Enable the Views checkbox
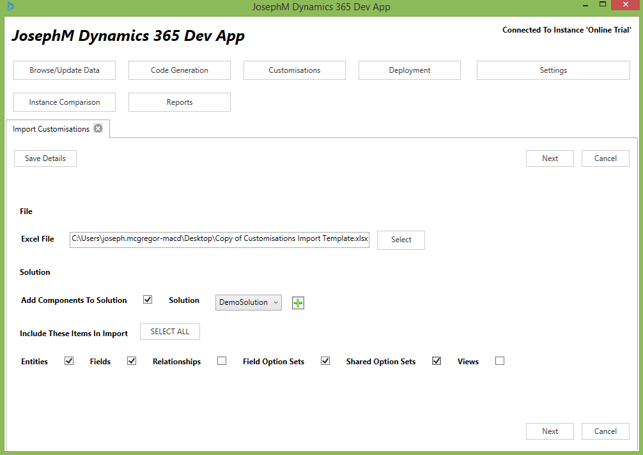643x455 pixels. (x=500, y=361)
